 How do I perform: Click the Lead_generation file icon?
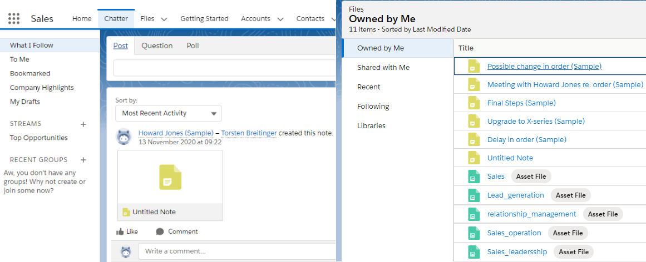pyautogui.click(x=474, y=195)
